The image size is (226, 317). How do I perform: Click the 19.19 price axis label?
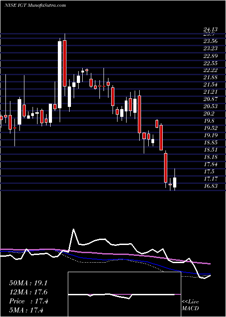point(211,135)
